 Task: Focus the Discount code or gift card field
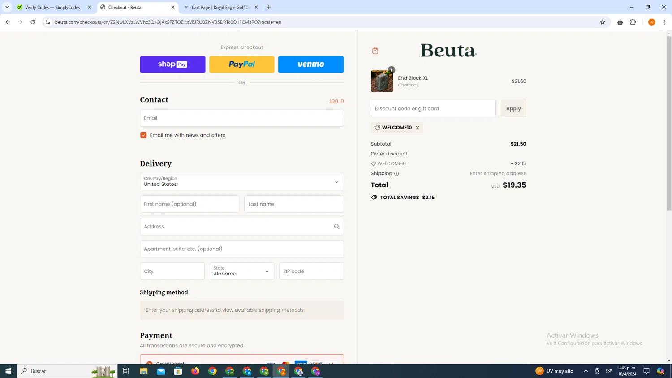click(x=433, y=109)
